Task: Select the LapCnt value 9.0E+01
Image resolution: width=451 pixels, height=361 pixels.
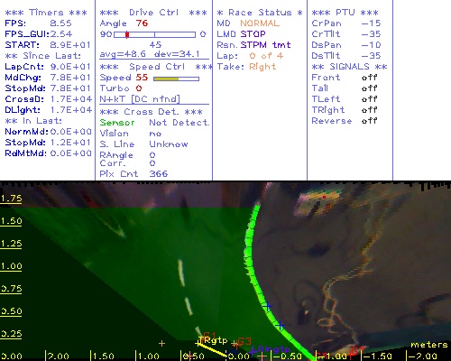Action: pos(70,67)
